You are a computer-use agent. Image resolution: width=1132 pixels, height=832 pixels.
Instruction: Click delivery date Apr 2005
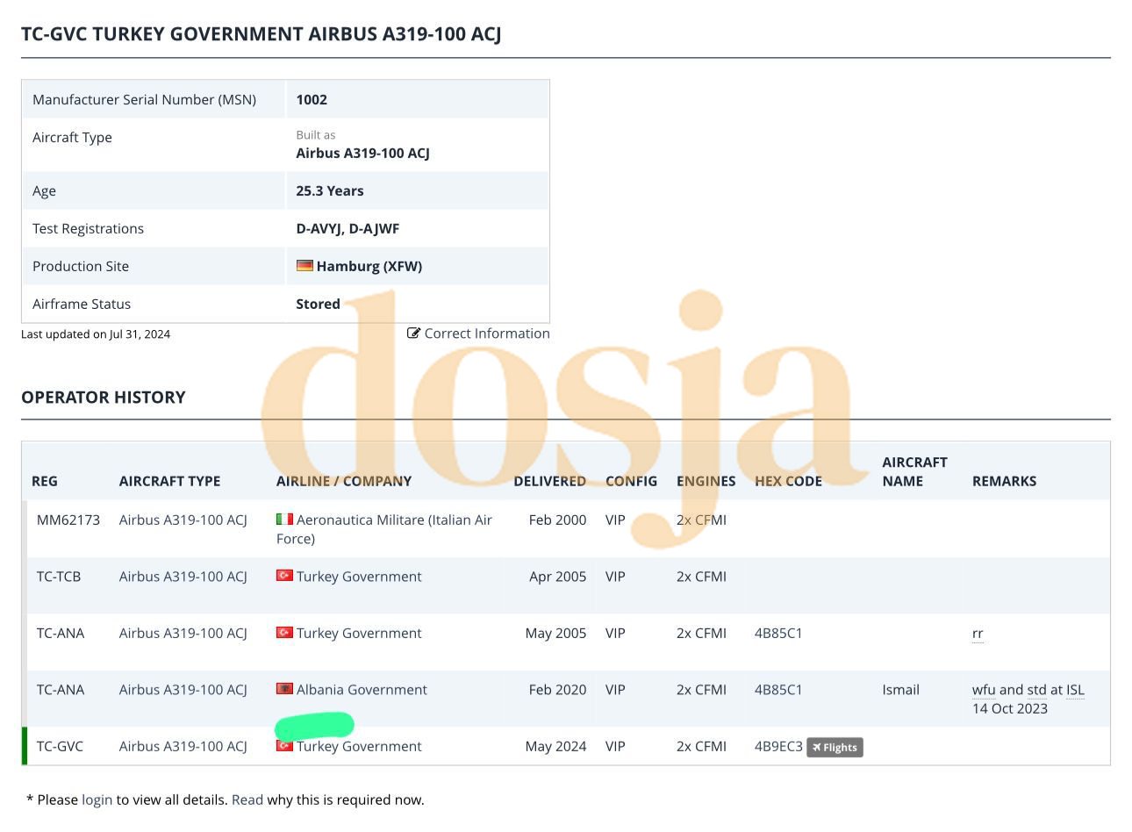pos(558,577)
